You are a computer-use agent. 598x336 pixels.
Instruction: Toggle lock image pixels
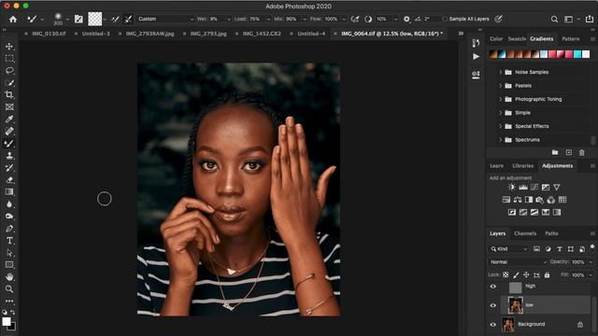coord(516,274)
